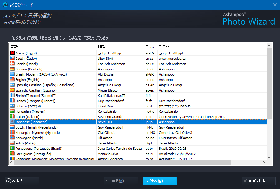This screenshot has height=189, width=280.
Task: Click the vertical scrollbar thumb
Action: coord(269,83)
